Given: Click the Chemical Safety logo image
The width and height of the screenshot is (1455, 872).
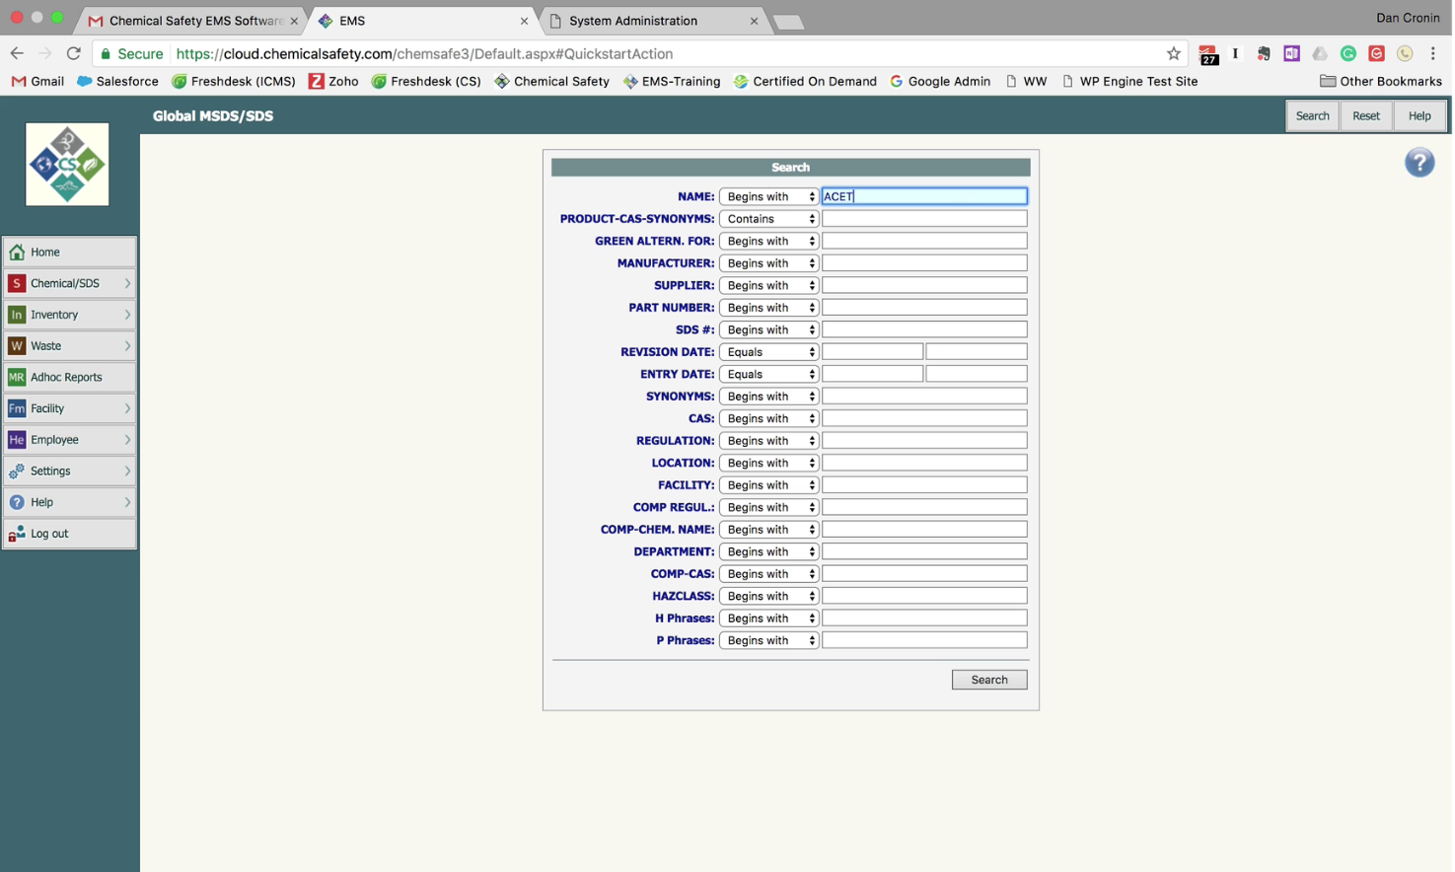Looking at the screenshot, I should click(x=67, y=164).
